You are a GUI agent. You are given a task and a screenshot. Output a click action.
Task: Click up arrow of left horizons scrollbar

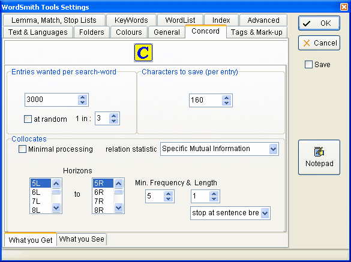pos(56,183)
